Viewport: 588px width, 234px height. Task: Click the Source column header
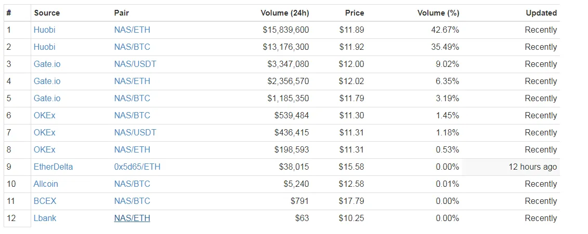pyautogui.click(x=47, y=13)
